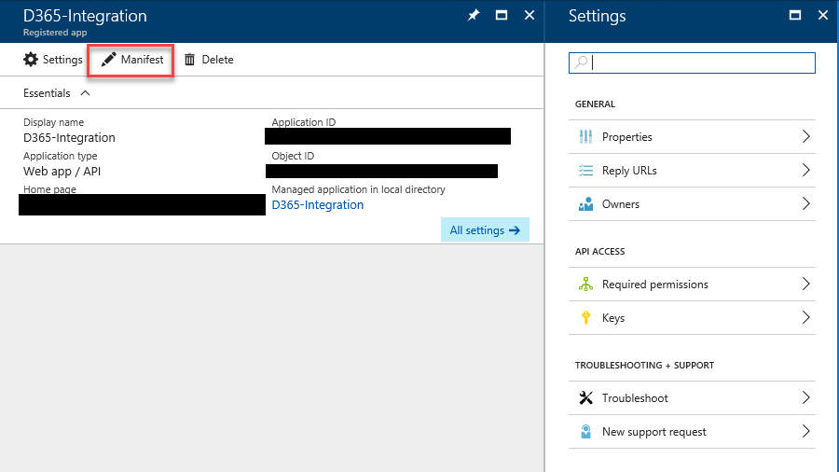Expand Reply URLs chevron arrow
Viewport: 839px width, 472px height.
pyautogui.click(x=806, y=170)
